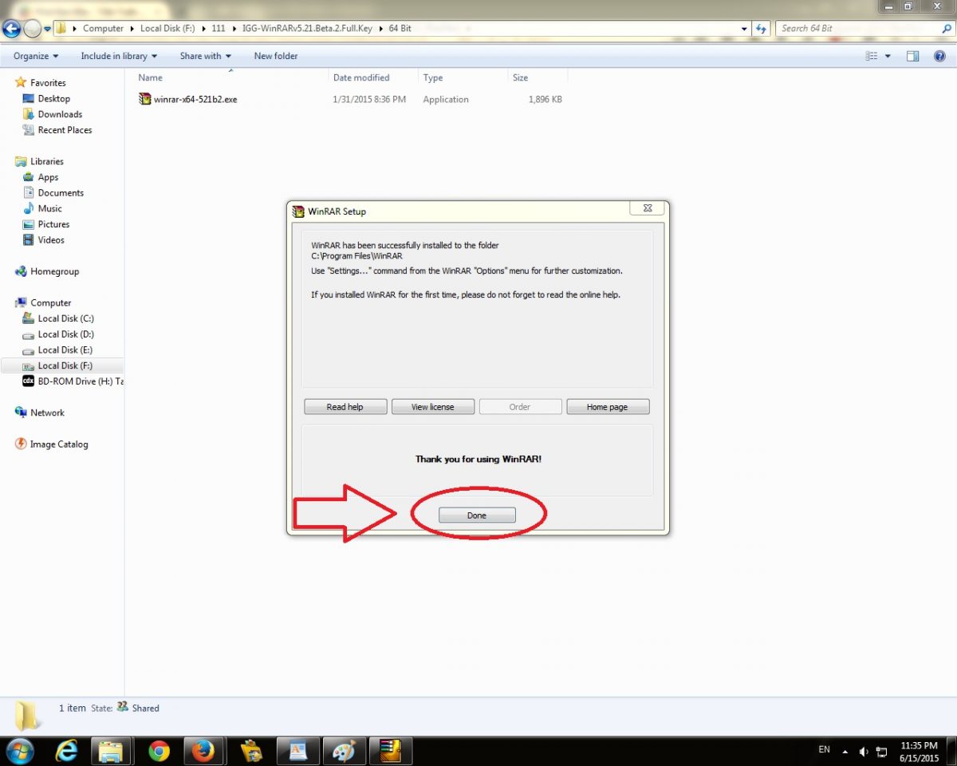Click the Windows Start orb
This screenshot has height=766, width=957.
tap(19, 751)
